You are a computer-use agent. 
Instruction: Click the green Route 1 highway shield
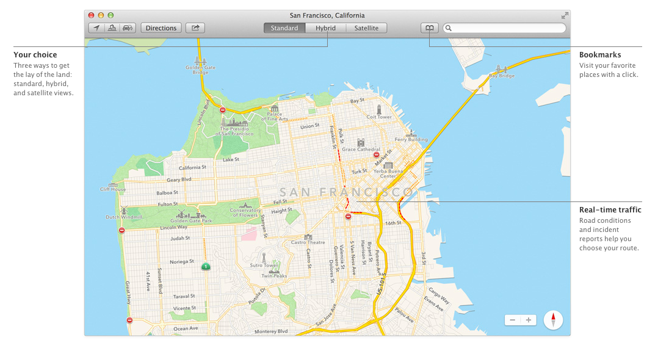click(x=206, y=267)
